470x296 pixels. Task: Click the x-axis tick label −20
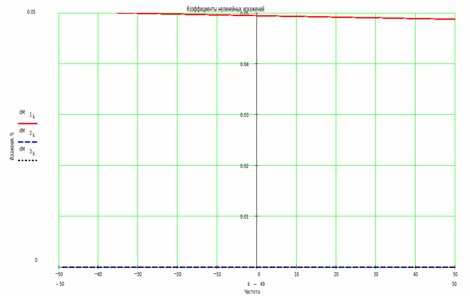pyautogui.click(x=177, y=274)
